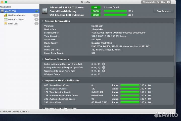The image size is (181, 121).
Task: Click Volumes value MacOS SSD
Action: pyautogui.click(x=97, y=26)
